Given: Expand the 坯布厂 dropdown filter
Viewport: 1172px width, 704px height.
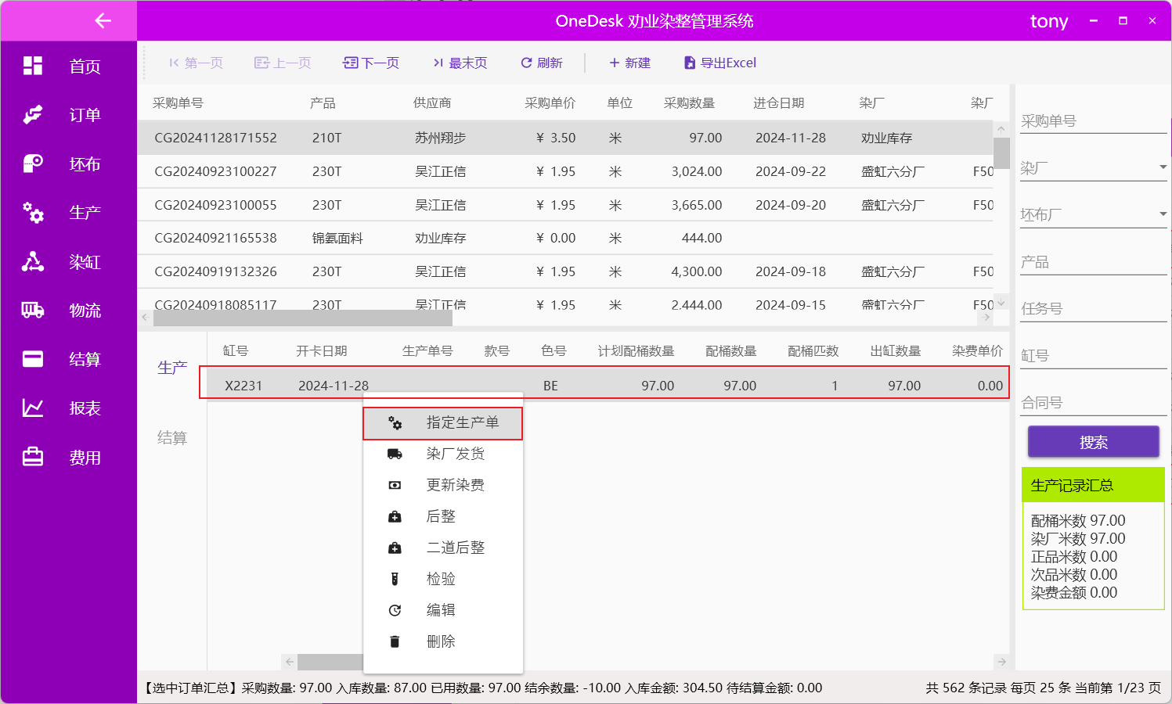Looking at the screenshot, I should click(1163, 214).
